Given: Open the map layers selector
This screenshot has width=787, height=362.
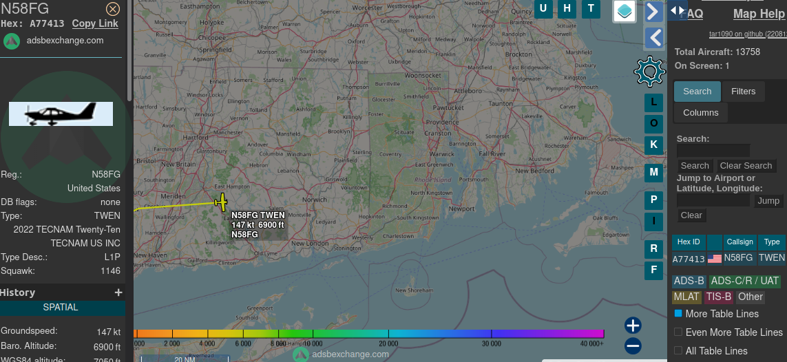Looking at the screenshot, I should (x=625, y=11).
